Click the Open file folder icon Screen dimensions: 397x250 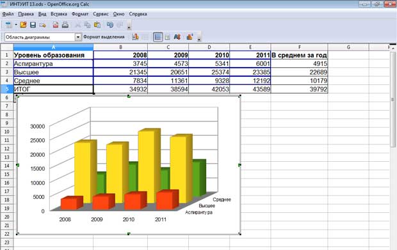23,25
